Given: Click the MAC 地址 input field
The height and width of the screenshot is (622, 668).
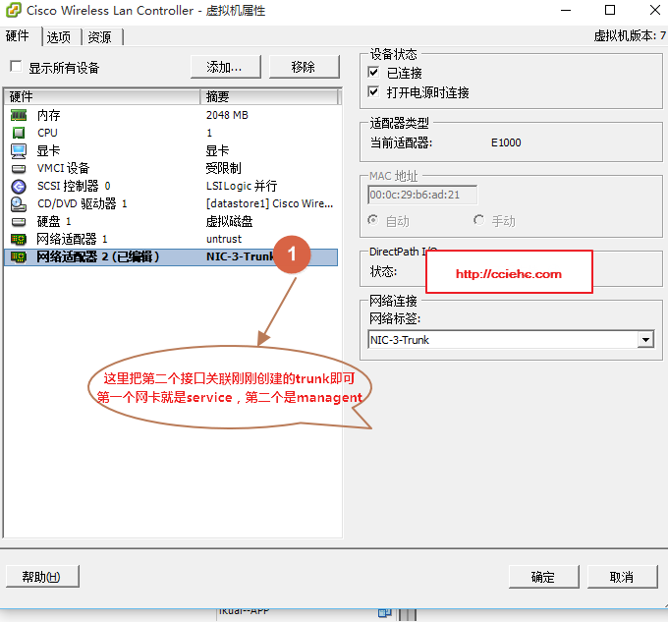Looking at the screenshot, I should coord(422,196).
